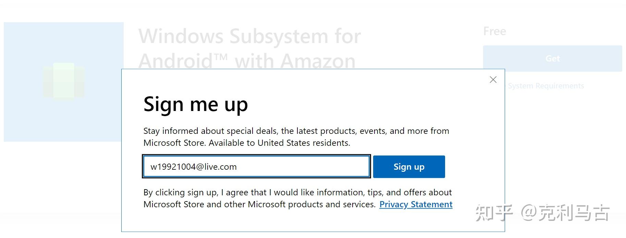Click the "Sign me up" dialog heading
Viewport: 626px width, 238px height.
click(195, 104)
